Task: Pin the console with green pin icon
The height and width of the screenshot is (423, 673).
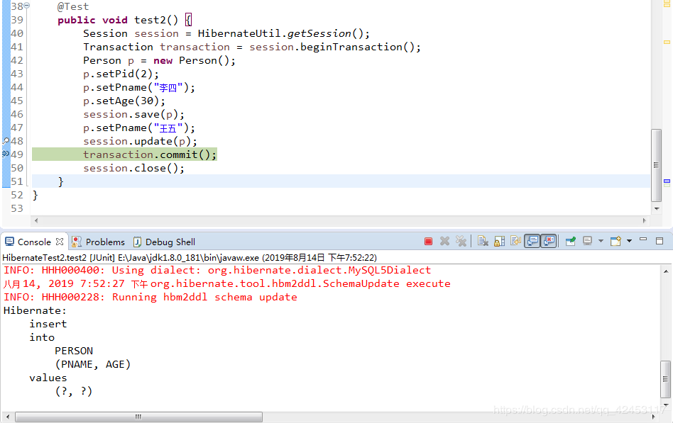Action: tap(571, 242)
